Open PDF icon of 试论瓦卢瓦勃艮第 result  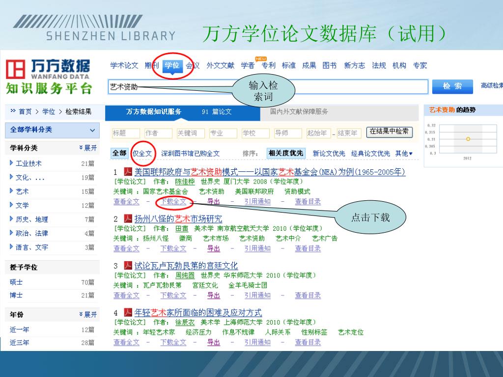128,266
